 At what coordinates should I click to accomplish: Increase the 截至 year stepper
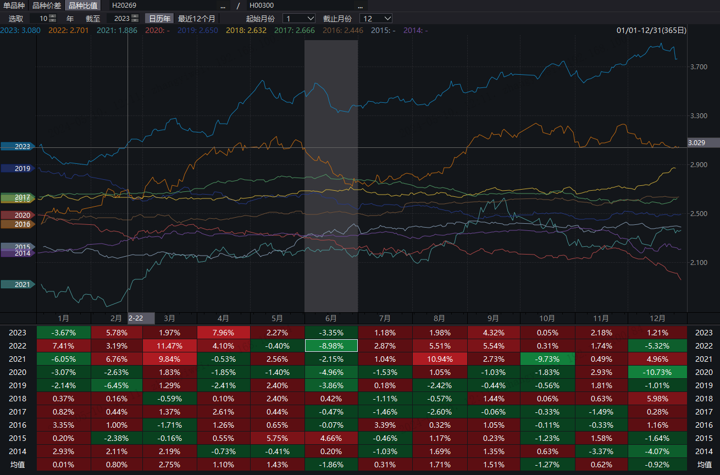[135, 16]
